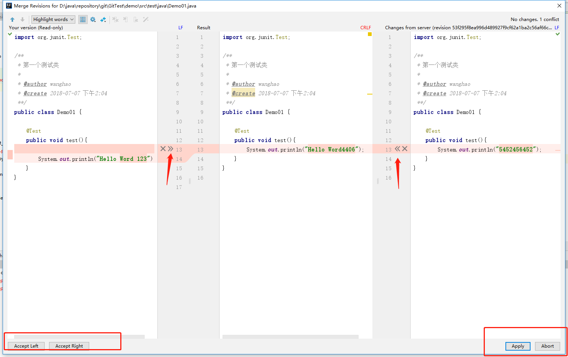Viewport: 568px width, 357px height.
Task: Open collapse unchanged fragments dropdown
Action: click(x=103, y=19)
